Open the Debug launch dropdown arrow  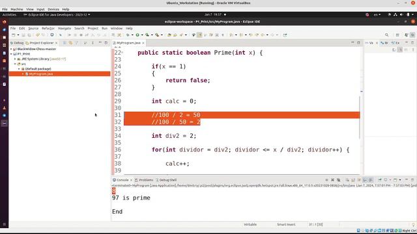click(132, 35)
